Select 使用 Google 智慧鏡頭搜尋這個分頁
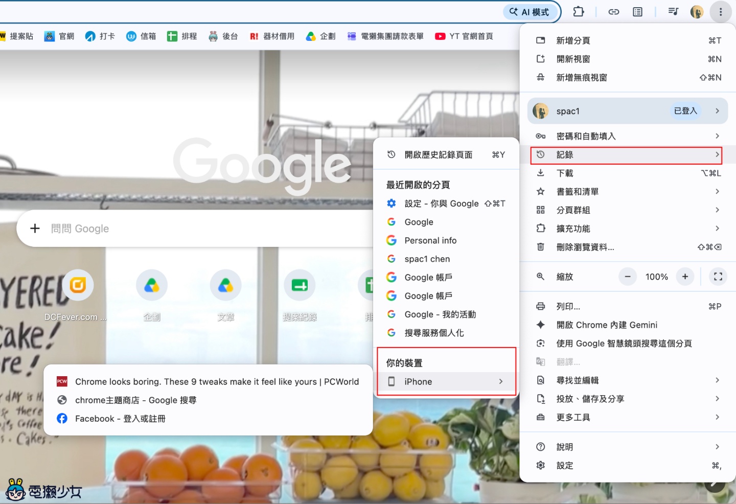This screenshot has height=504, width=736. 628,343
